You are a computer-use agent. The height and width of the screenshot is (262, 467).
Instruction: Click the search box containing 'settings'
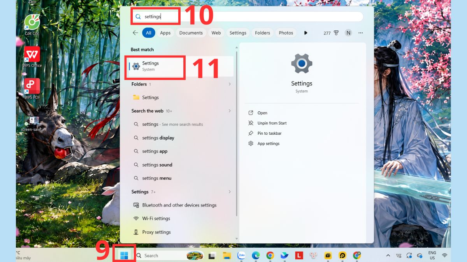point(248,17)
